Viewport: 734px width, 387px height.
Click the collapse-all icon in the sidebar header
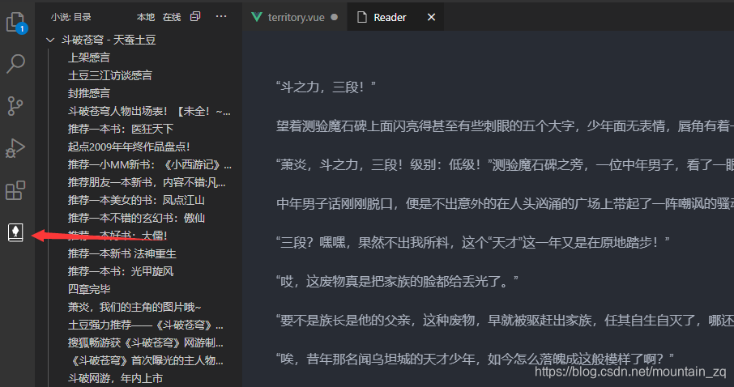point(195,17)
